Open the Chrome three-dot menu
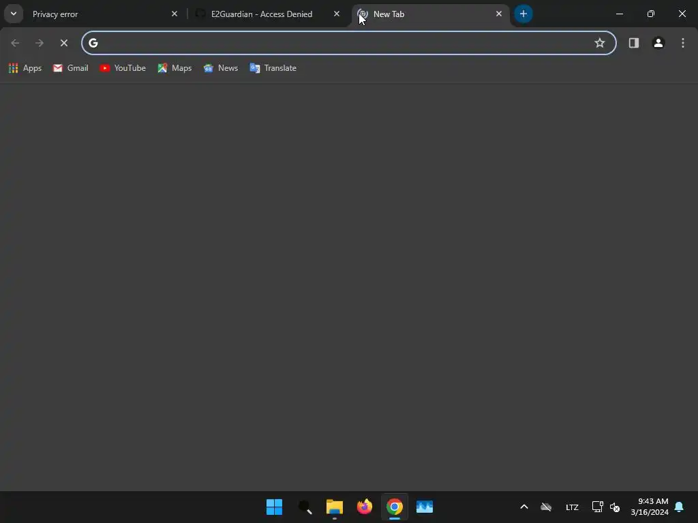Image resolution: width=698 pixels, height=523 pixels. click(x=683, y=43)
